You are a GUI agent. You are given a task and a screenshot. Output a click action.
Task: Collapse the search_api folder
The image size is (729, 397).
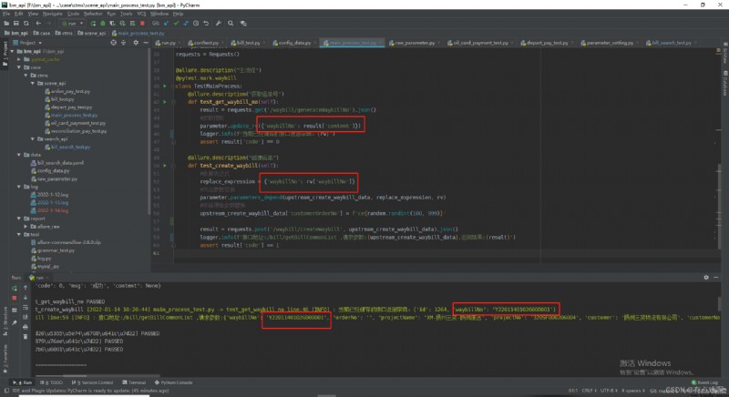click(33, 138)
